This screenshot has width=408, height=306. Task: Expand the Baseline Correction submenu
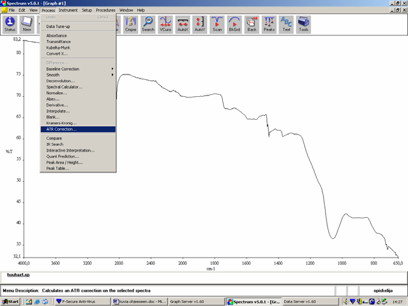(78, 69)
